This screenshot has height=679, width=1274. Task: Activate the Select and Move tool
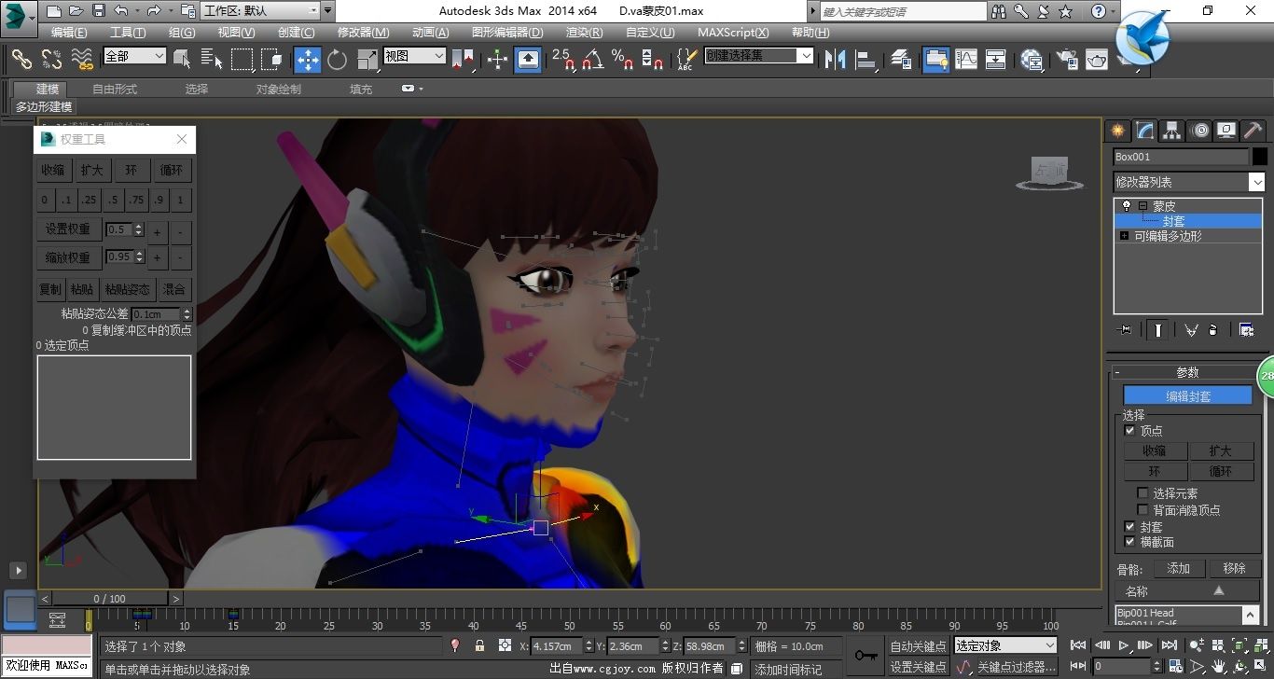pyautogui.click(x=307, y=60)
